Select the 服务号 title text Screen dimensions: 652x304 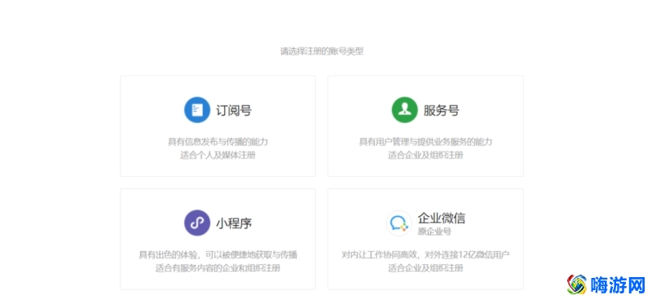click(x=441, y=110)
